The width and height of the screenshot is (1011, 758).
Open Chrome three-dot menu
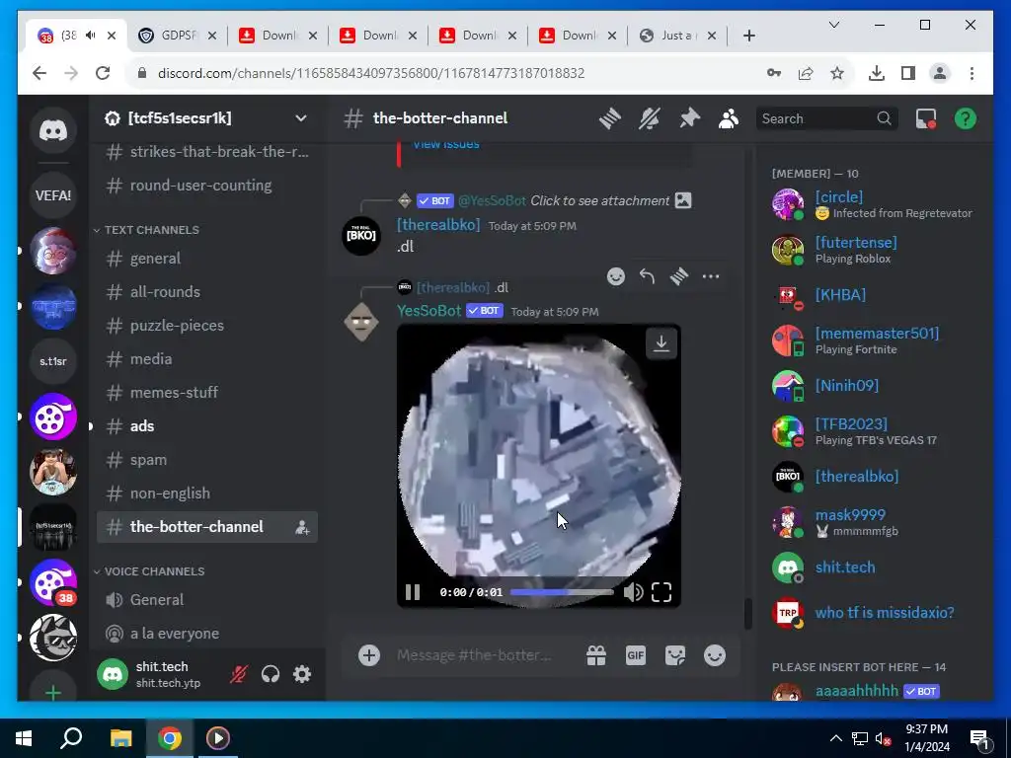click(972, 73)
